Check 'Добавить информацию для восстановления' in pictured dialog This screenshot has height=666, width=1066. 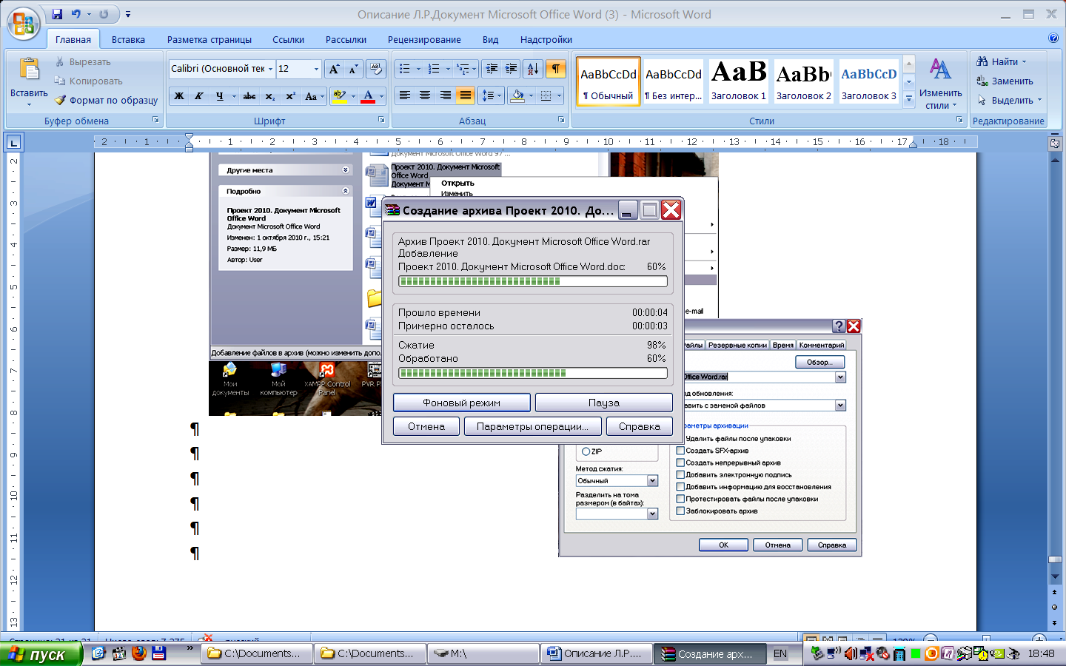[680, 487]
